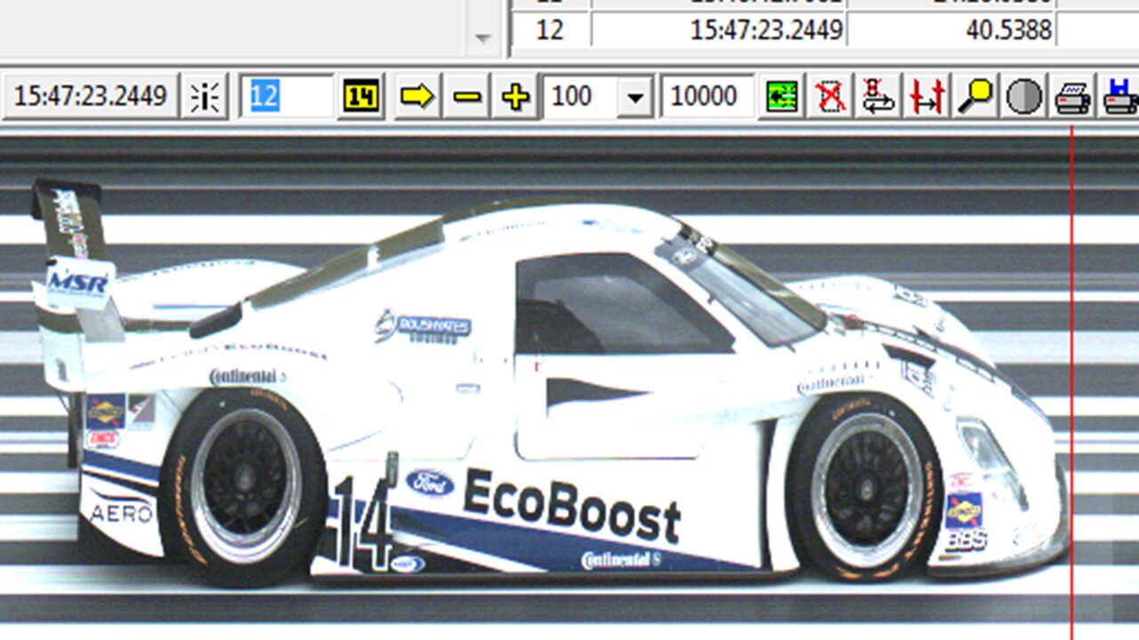Click the red vertical lines measure icon
Image resolution: width=1139 pixels, height=640 pixels.
[926, 96]
